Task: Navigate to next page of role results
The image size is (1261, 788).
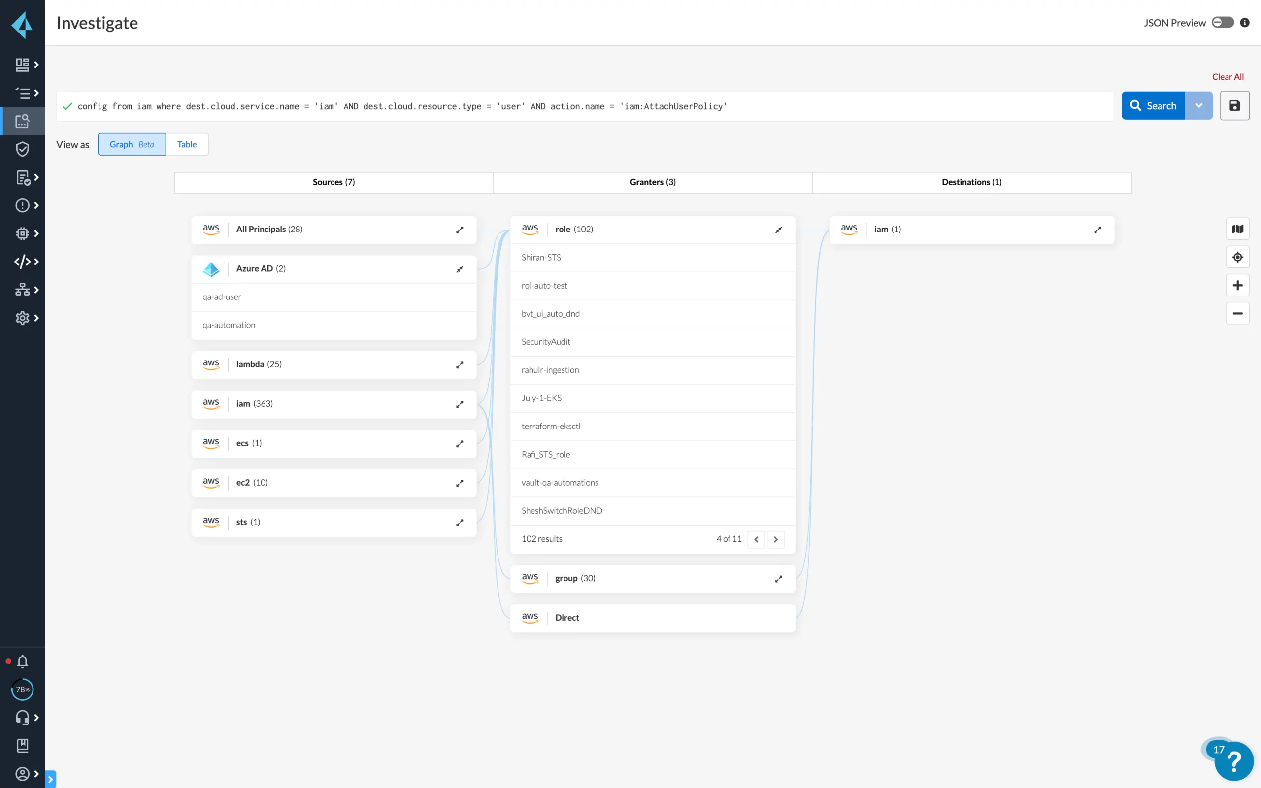Action: (776, 538)
